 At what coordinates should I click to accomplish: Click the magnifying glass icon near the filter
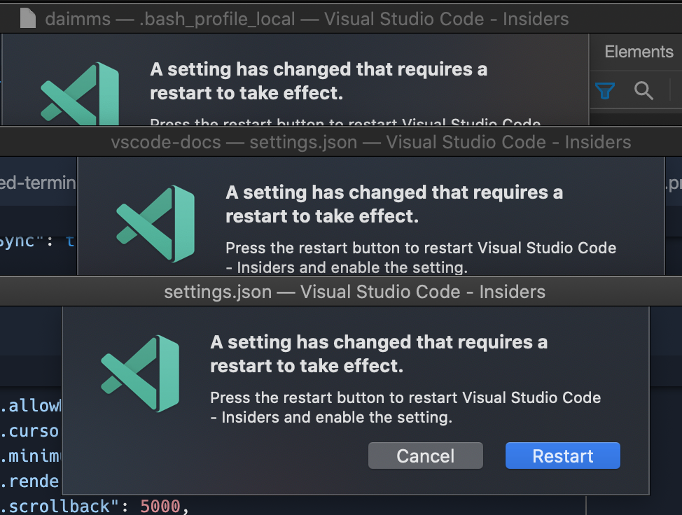tap(643, 90)
